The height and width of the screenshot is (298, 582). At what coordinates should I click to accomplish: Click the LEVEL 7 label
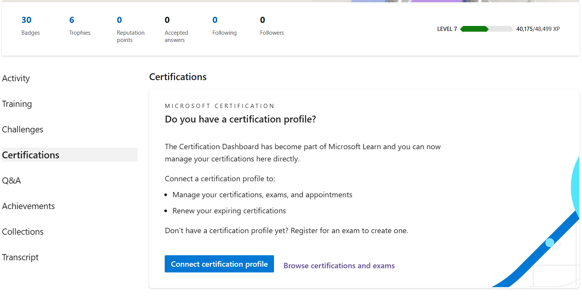tap(447, 29)
